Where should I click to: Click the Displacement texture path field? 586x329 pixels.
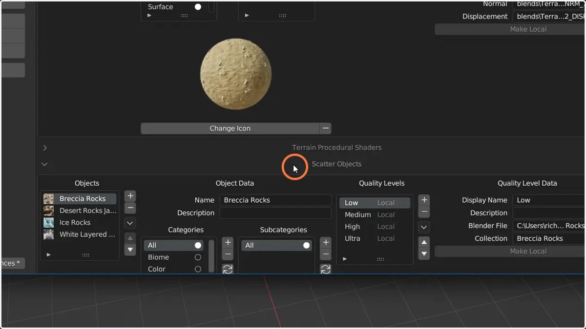tap(549, 17)
